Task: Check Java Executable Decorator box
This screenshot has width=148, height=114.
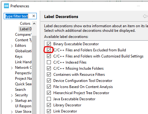Action: point(49,99)
